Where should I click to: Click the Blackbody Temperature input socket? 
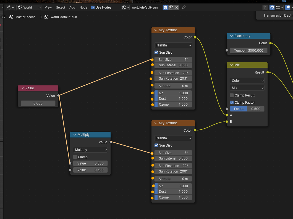click(227, 50)
